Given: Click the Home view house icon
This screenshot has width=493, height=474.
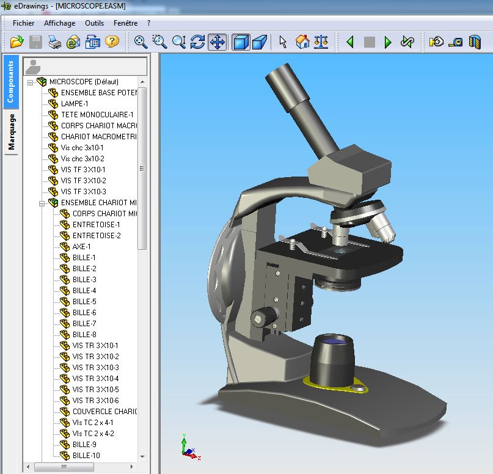Looking at the screenshot, I should (302, 42).
